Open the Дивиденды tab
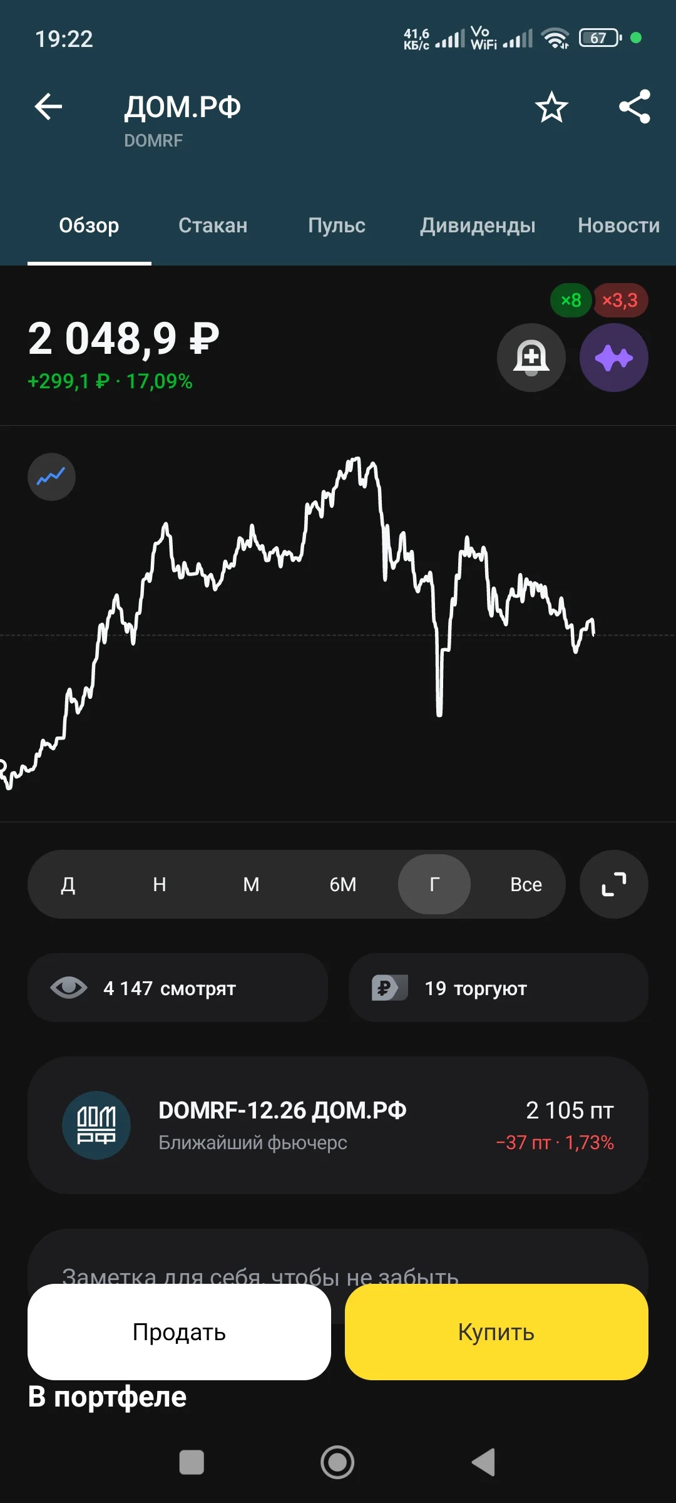Viewport: 676px width, 1503px height. coord(478,225)
